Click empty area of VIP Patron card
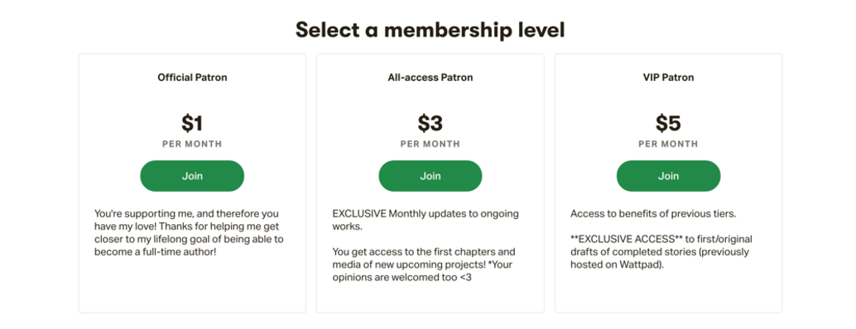The width and height of the screenshot is (856, 329). (x=668, y=294)
